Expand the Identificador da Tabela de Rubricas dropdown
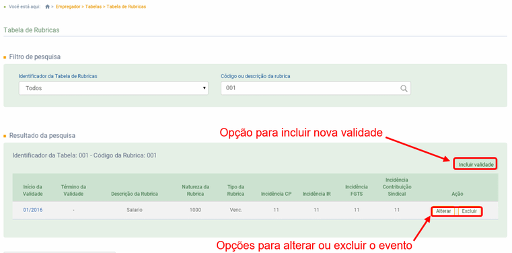 (113, 88)
